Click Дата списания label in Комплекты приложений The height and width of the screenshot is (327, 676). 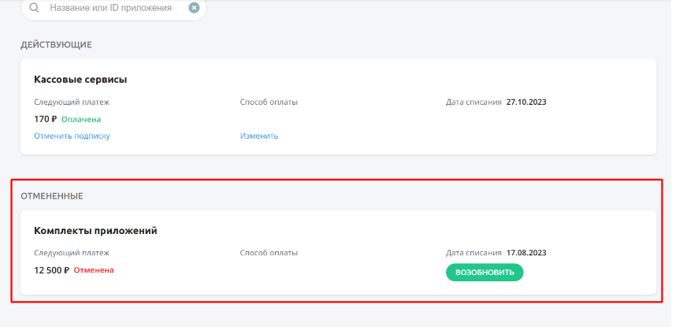tap(474, 253)
